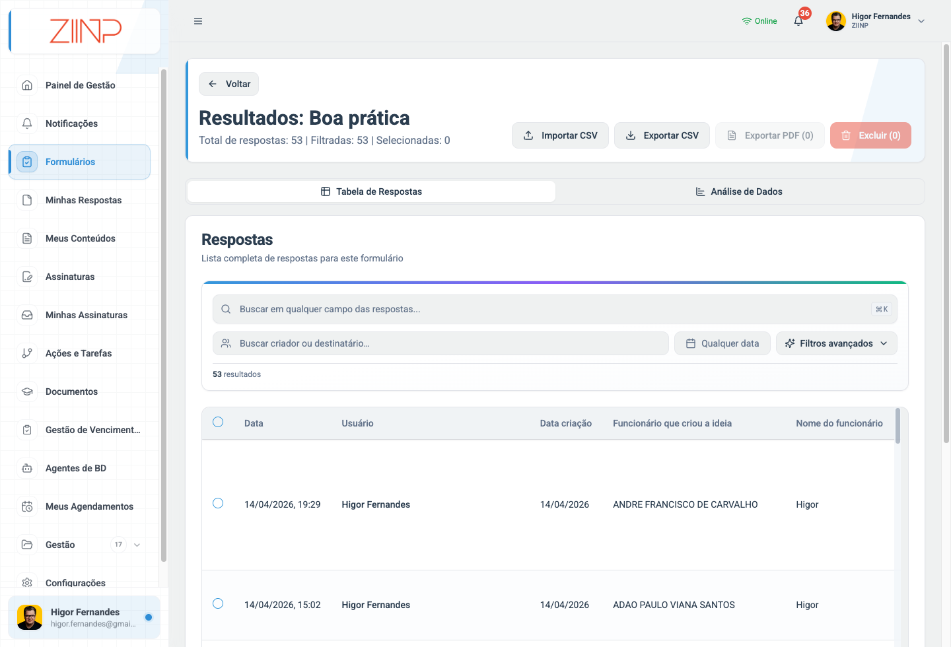Click the main page vertical scrollbar
This screenshot has width=951, height=647.
tap(946, 243)
